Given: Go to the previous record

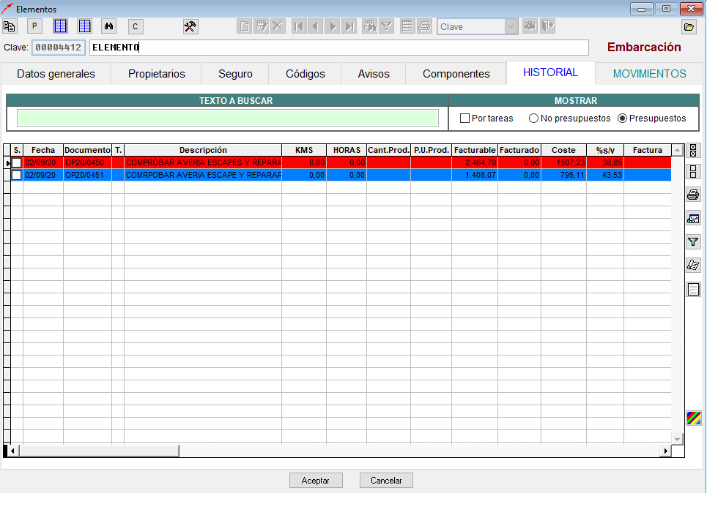Looking at the screenshot, I should point(316,26).
